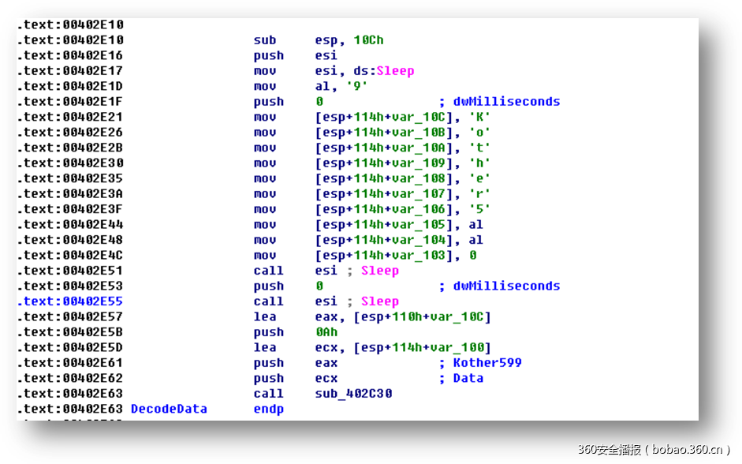742x464 pixels.
Task: Click the '5' character operand at 00402E3F
Action: coord(479,209)
